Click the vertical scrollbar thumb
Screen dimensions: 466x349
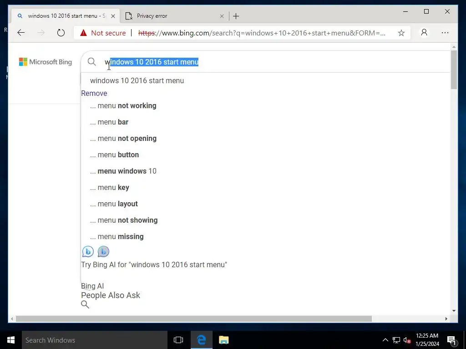[x=454, y=70]
